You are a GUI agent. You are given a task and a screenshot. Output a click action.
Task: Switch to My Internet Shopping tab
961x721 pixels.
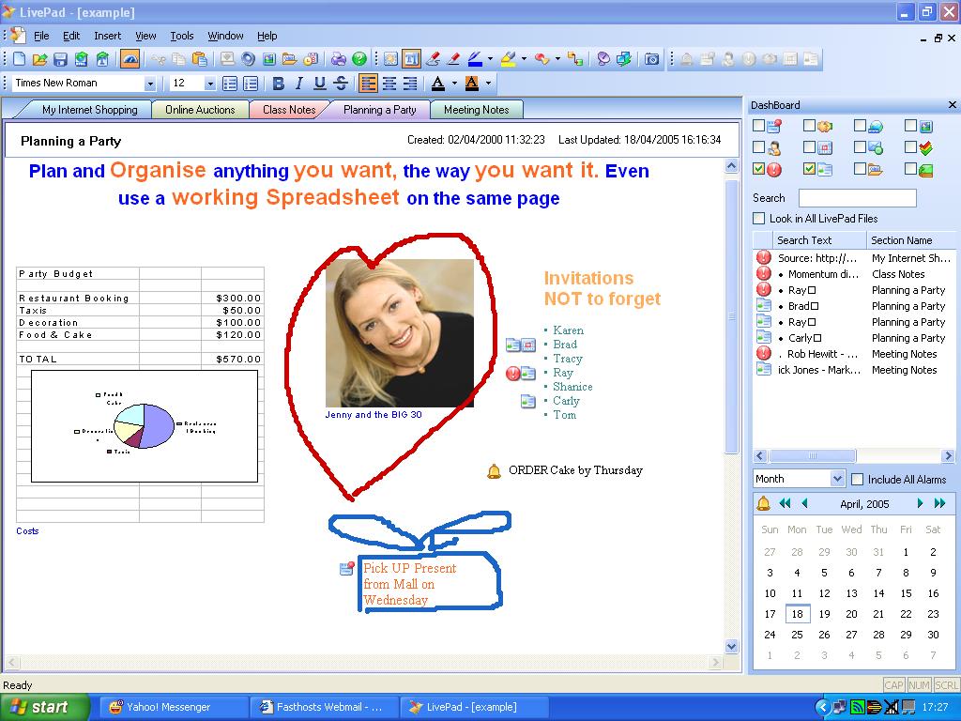(89, 110)
